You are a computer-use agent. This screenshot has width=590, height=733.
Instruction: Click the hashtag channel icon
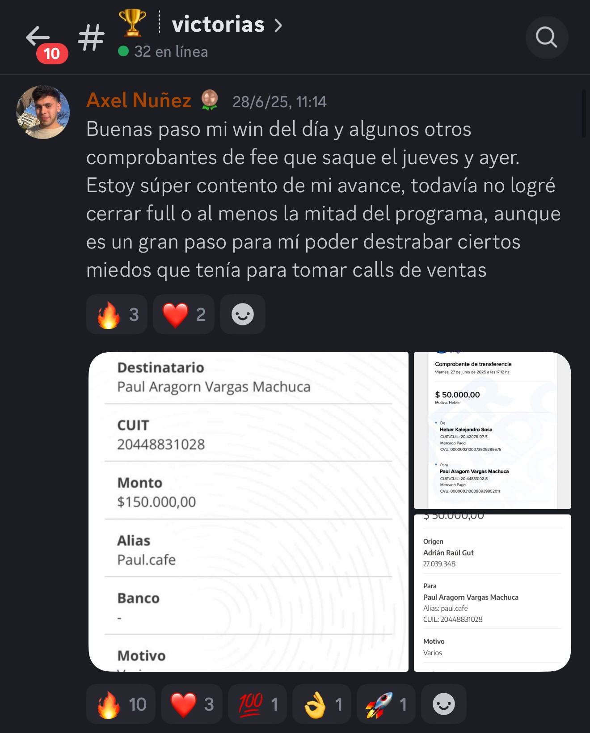(91, 37)
